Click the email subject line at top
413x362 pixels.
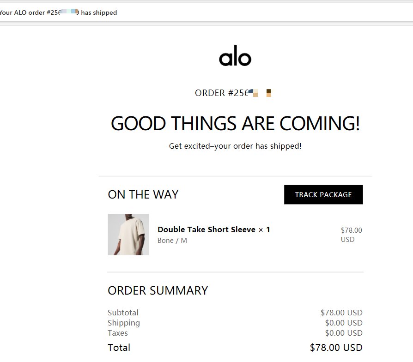(x=58, y=13)
